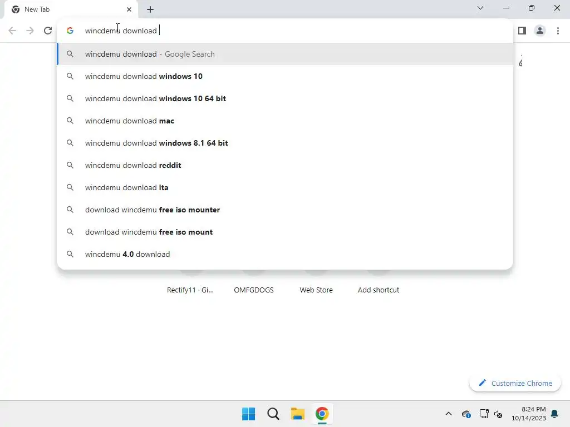Show hidden system tray icons
Viewport: 570px width, 427px height.
point(449,414)
